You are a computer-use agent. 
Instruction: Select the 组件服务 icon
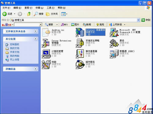coord(80,64)
